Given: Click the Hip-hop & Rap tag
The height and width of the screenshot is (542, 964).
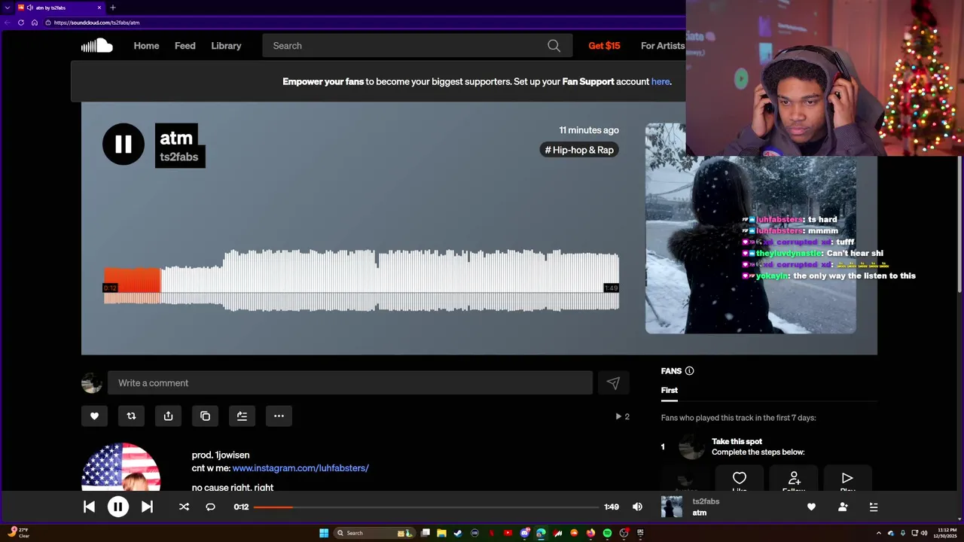Looking at the screenshot, I should (x=579, y=150).
